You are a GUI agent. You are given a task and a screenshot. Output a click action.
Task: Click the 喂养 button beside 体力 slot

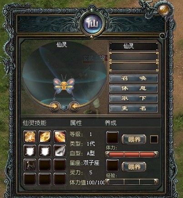coord(134,139)
